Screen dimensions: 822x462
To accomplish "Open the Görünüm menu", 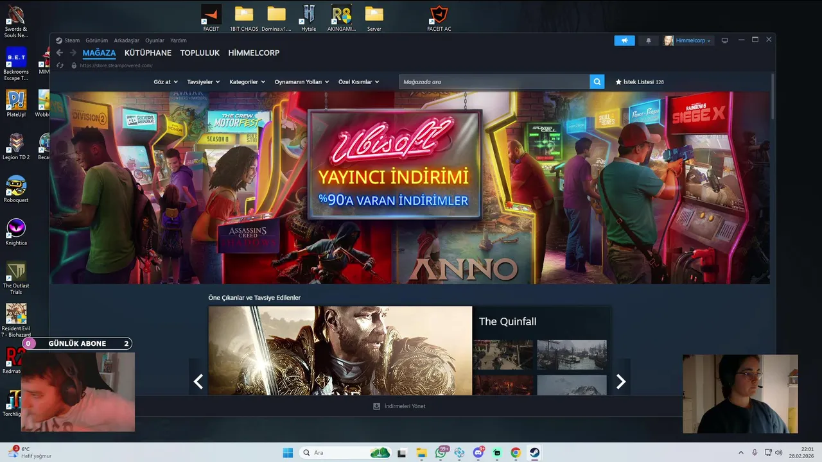I will [x=97, y=40].
